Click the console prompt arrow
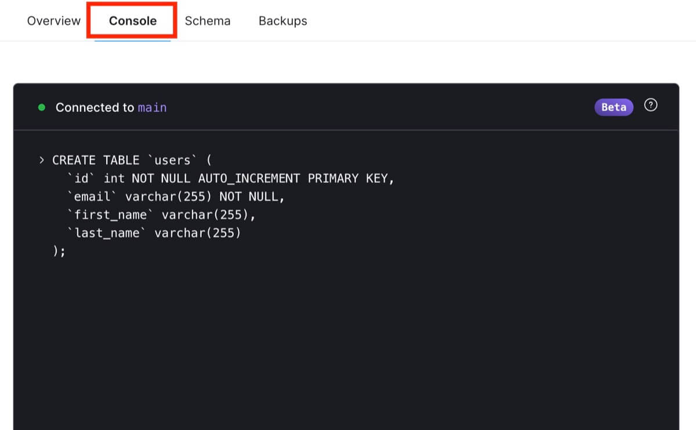 click(41, 159)
